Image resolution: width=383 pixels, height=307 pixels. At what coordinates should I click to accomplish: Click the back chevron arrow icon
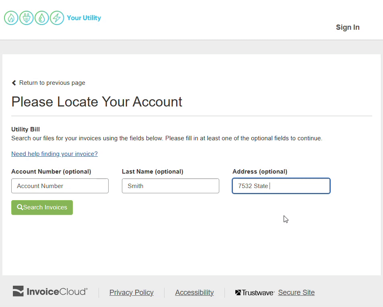14,83
